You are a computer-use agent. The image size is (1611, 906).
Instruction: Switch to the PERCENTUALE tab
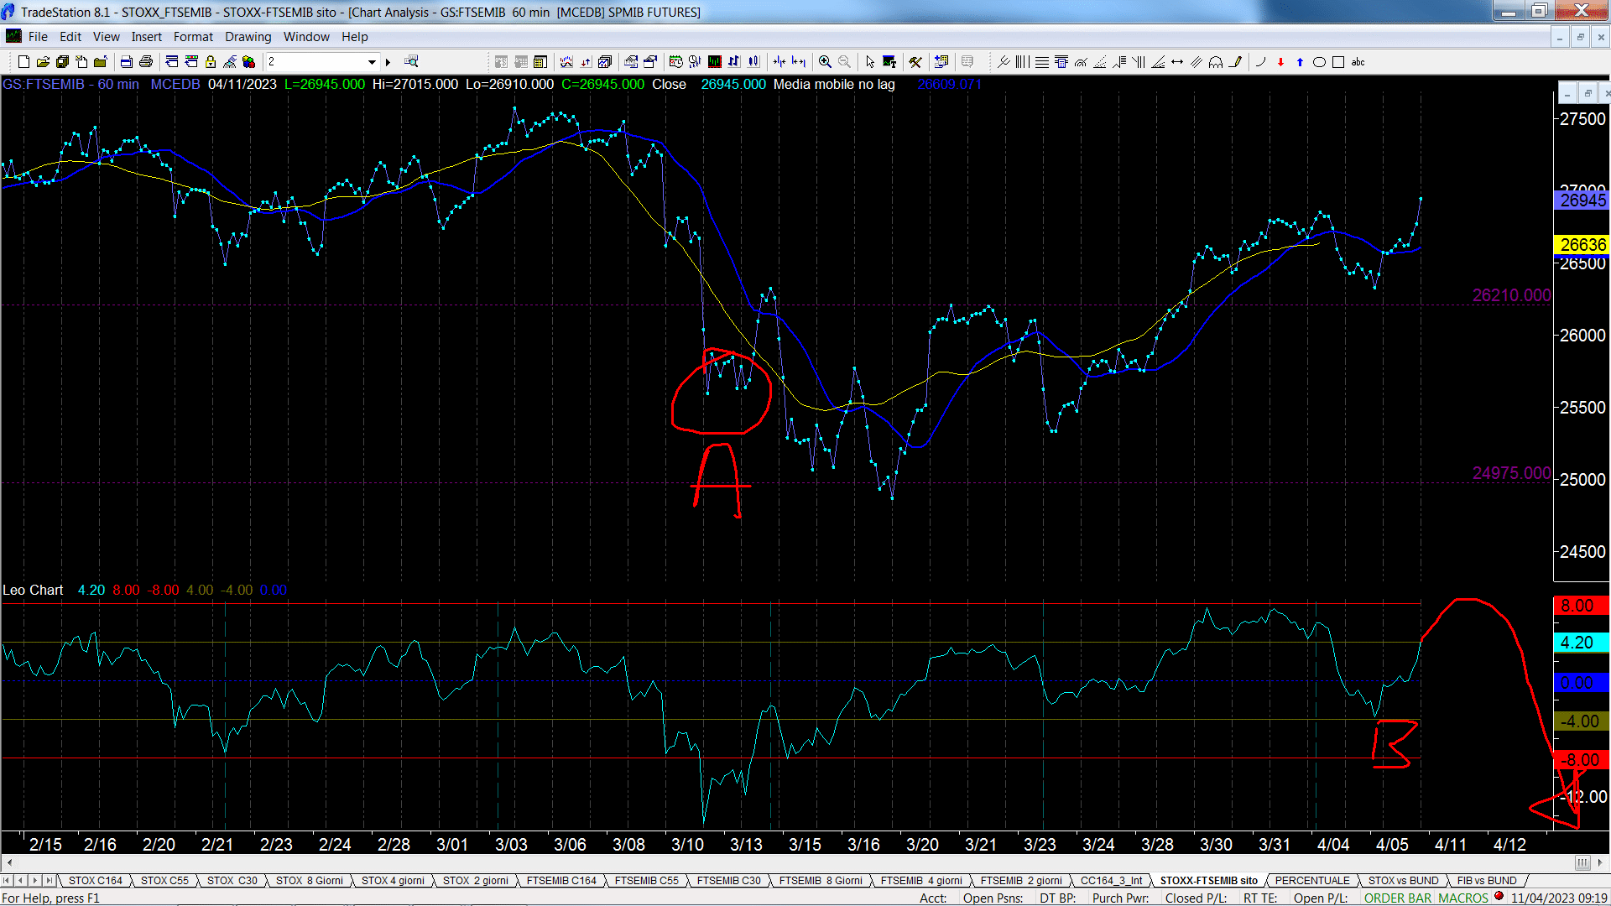1312,881
